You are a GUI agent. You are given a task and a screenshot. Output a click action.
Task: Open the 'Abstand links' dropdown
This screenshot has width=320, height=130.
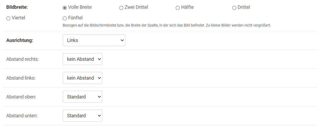tap(82, 78)
